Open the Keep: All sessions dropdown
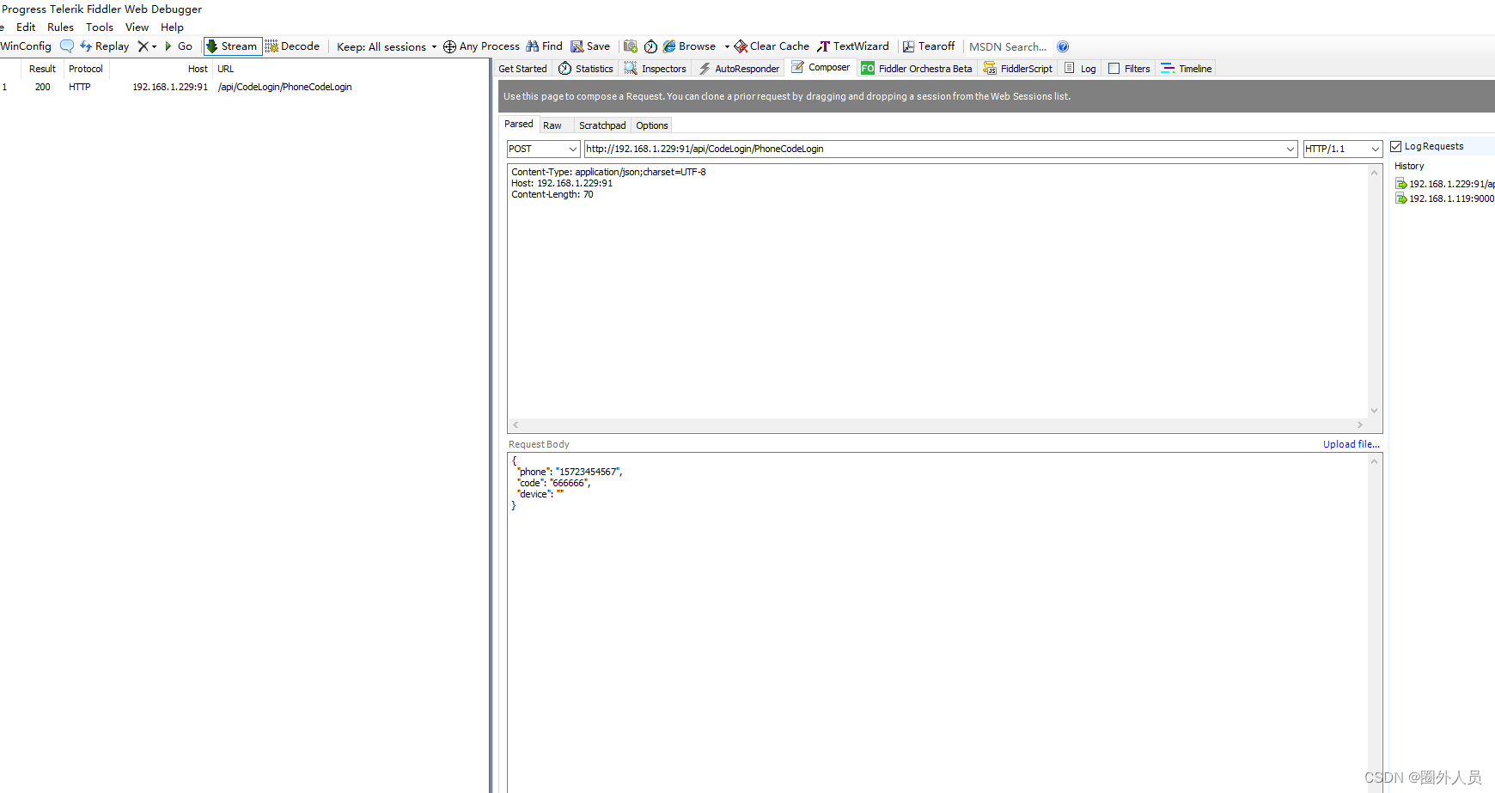The width and height of the screenshot is (1495, 793). tap(387, 46)
